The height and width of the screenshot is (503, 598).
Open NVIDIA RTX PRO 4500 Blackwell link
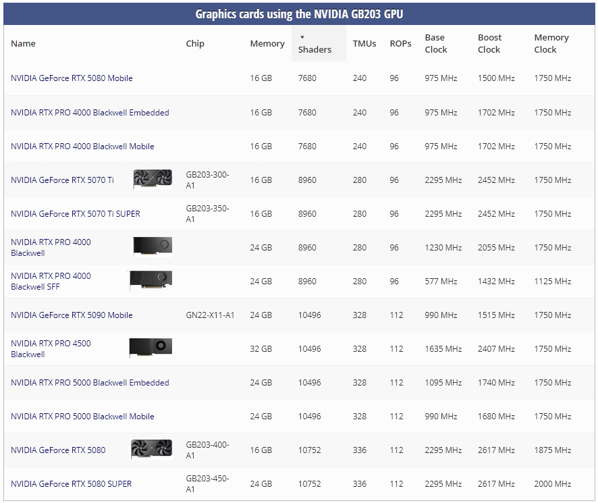point(51,349)
